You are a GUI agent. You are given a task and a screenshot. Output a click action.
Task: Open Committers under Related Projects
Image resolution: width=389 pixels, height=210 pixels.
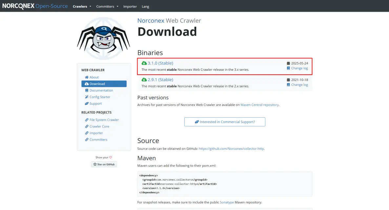click(98, 140)
